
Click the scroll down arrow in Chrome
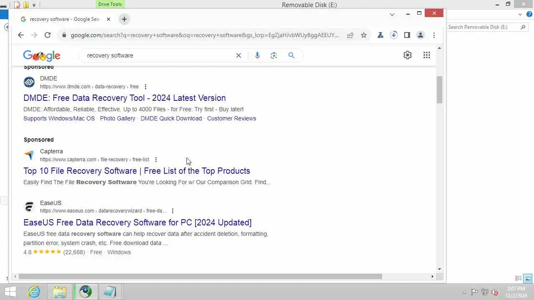pos(439,269)
